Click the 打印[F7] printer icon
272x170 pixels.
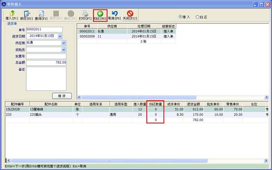[85, 14]
